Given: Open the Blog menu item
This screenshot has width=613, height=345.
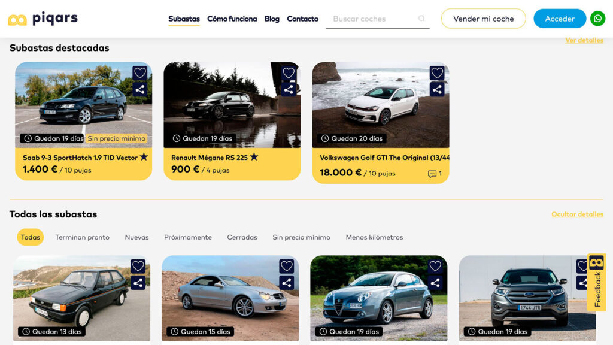Looking at the screenshot, I should tap(272, 19).
